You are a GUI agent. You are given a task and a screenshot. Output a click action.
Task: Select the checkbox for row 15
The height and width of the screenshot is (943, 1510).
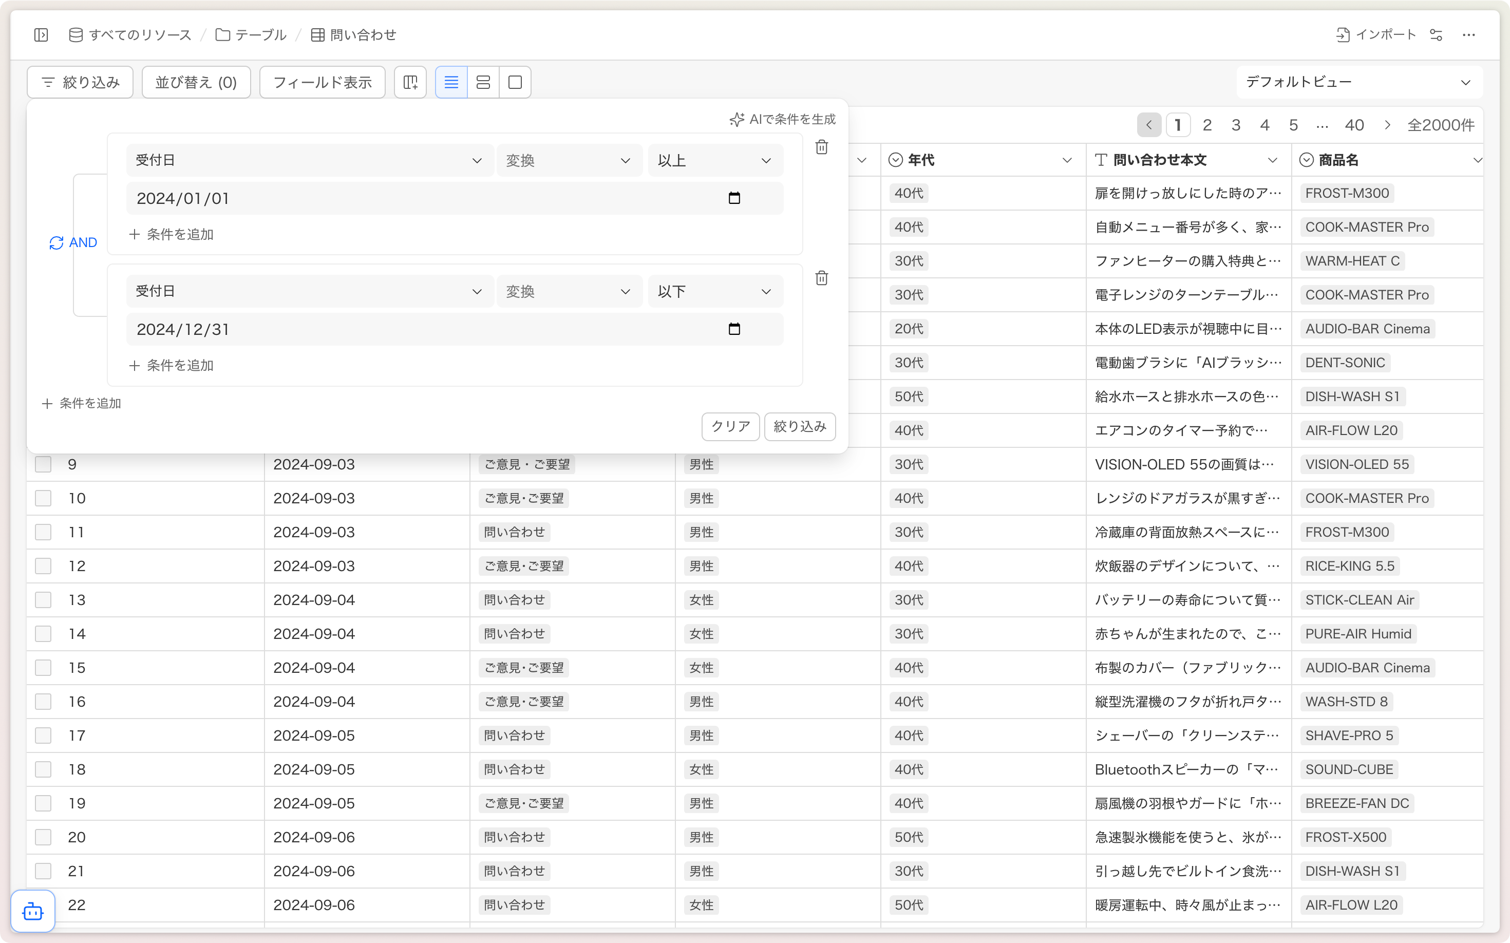pos(43,668)
